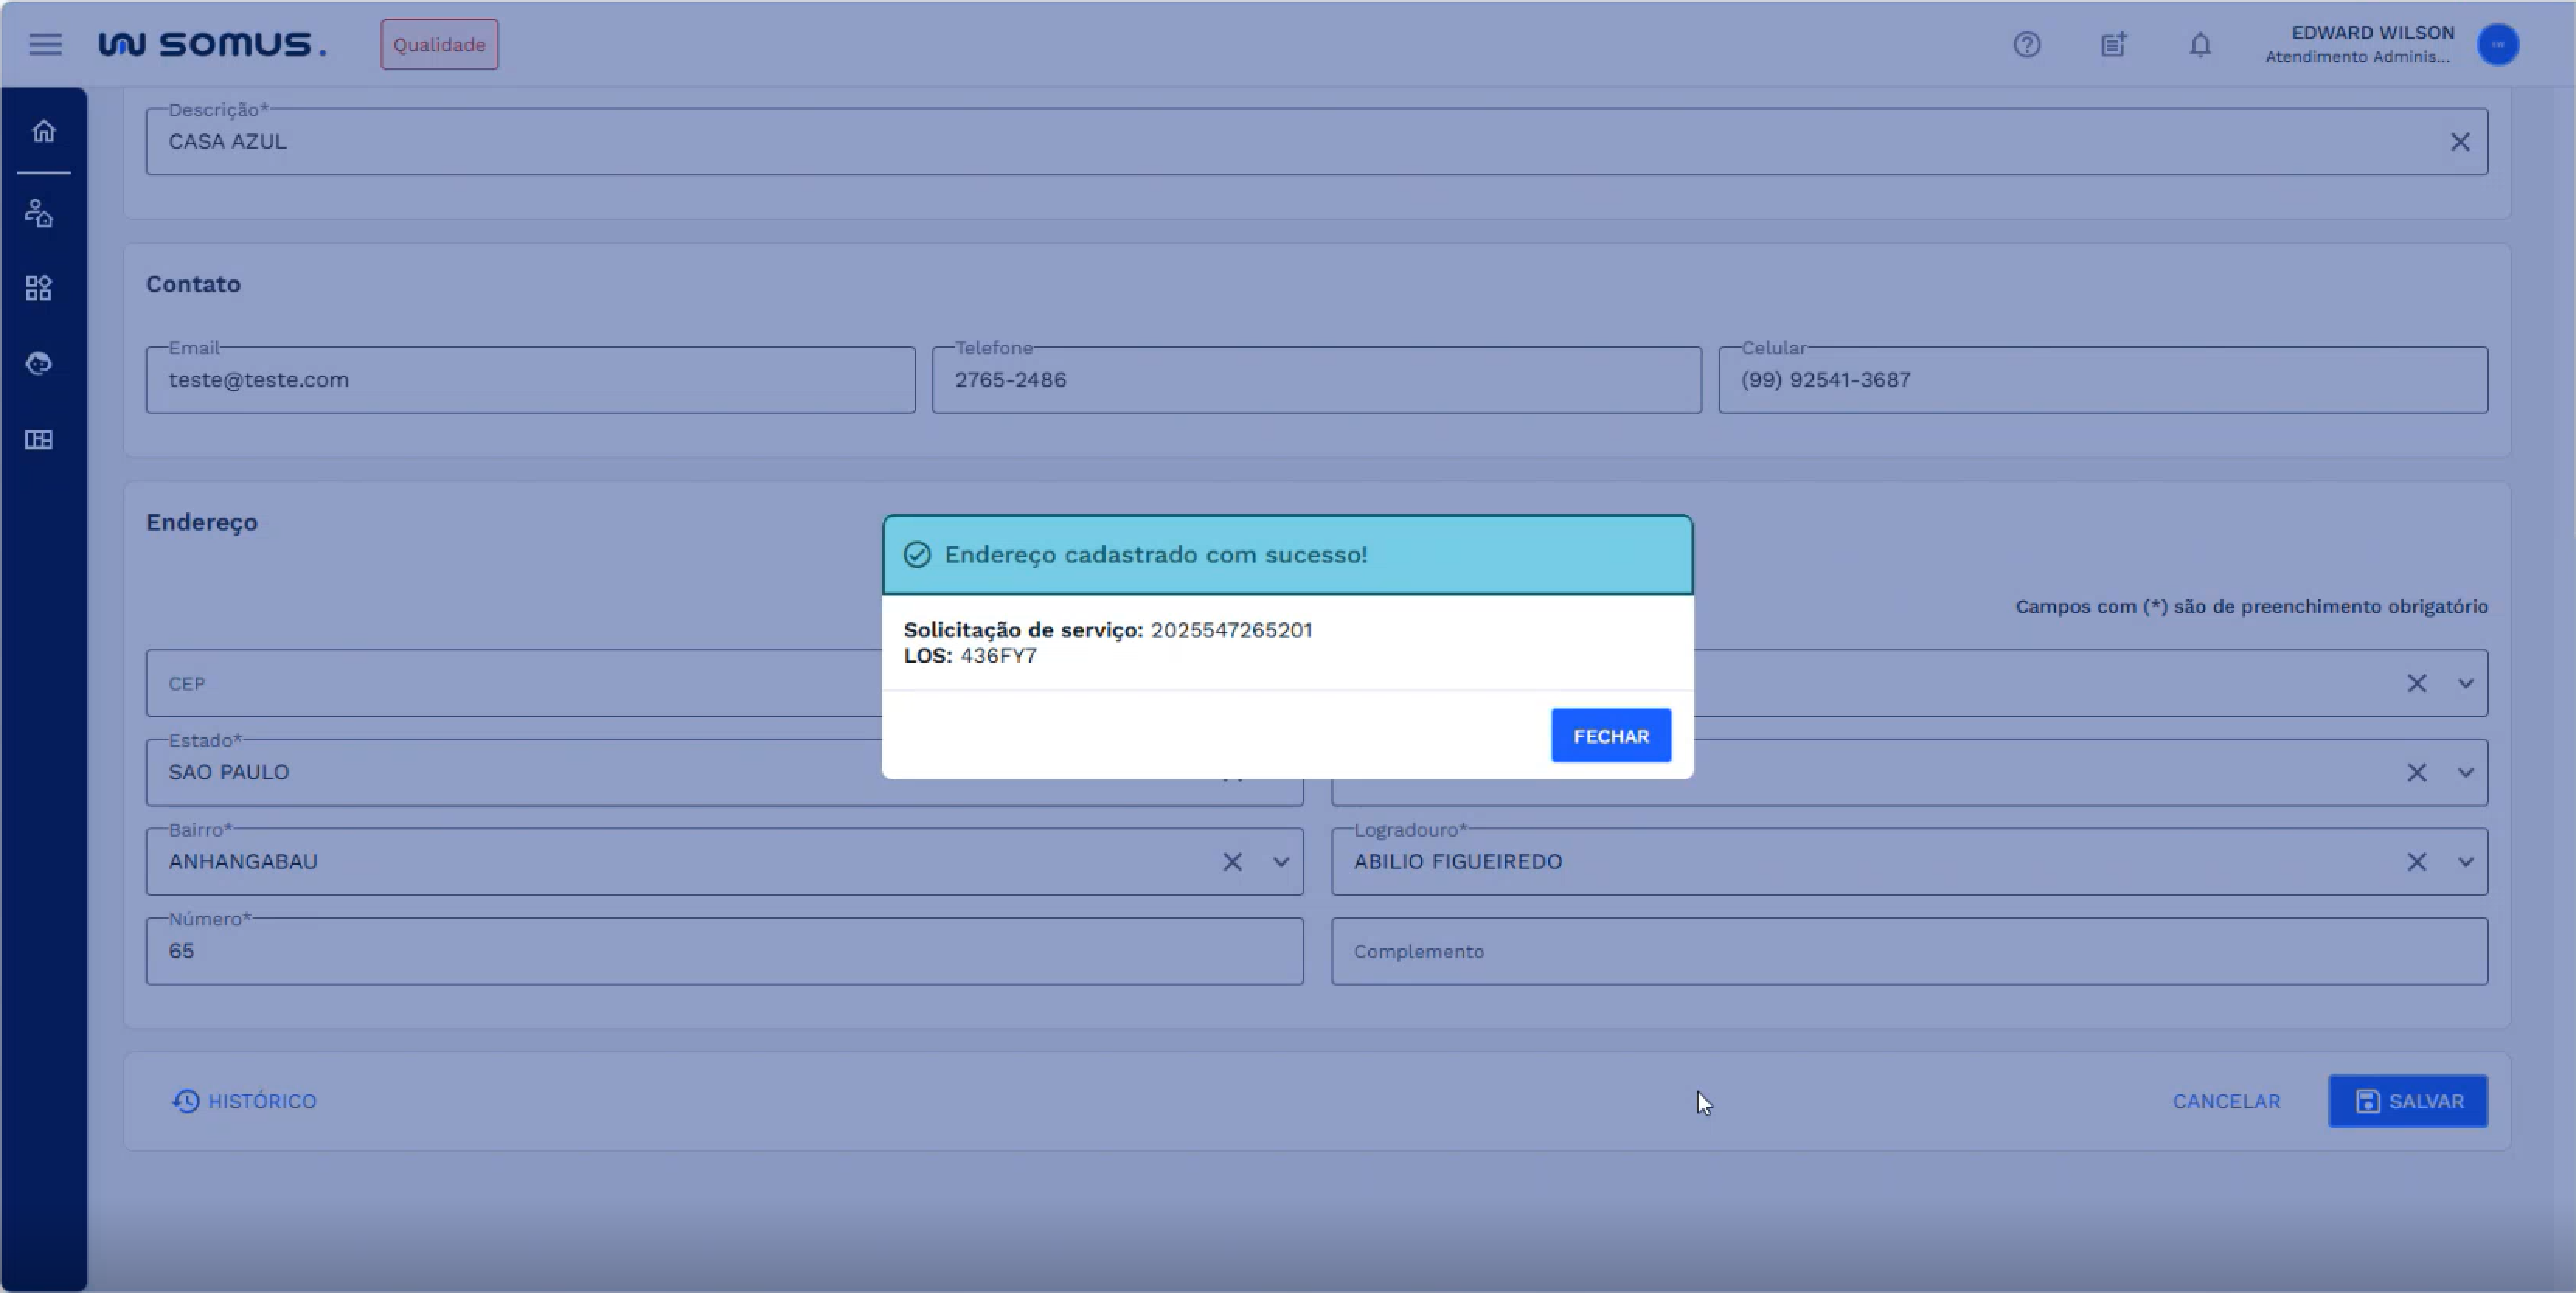The image size is (2576, 1293).
Task: Expand the CEP dropdown arrow
Action: [x=2465, y=684]
